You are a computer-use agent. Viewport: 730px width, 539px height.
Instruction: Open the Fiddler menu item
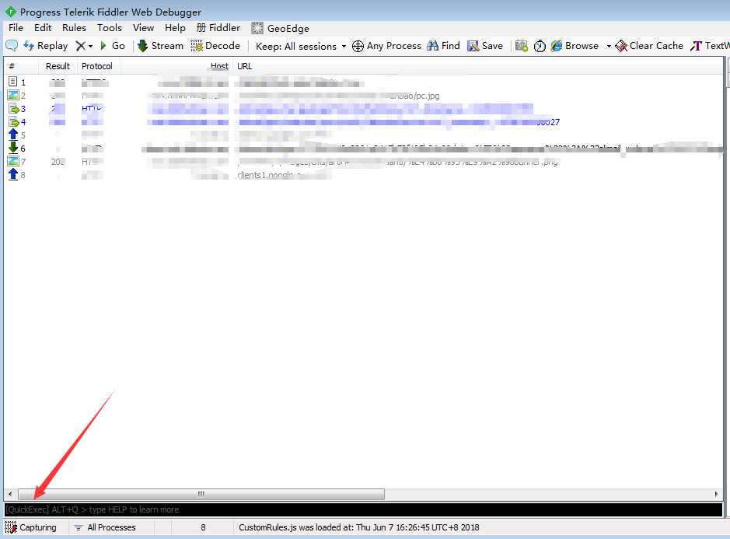(x=218, y=28)
